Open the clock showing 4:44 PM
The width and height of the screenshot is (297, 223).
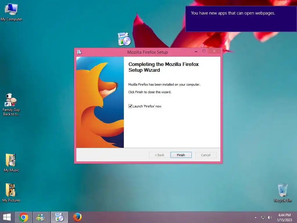click(x=284, y=217)
